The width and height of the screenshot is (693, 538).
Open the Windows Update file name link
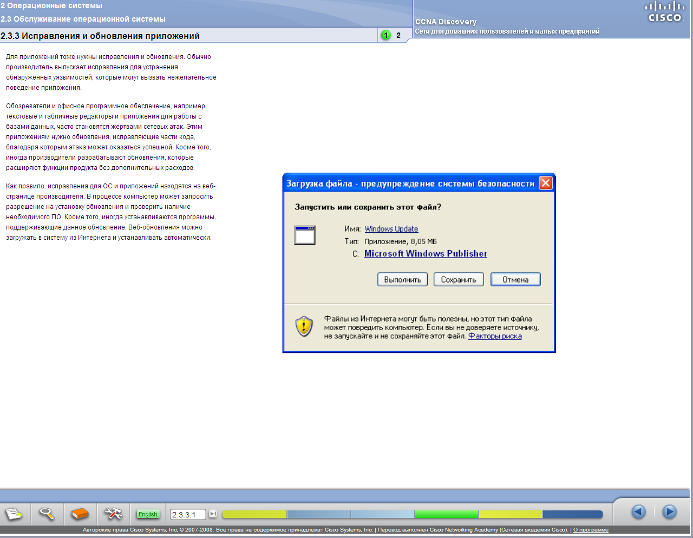click(391, 229)
